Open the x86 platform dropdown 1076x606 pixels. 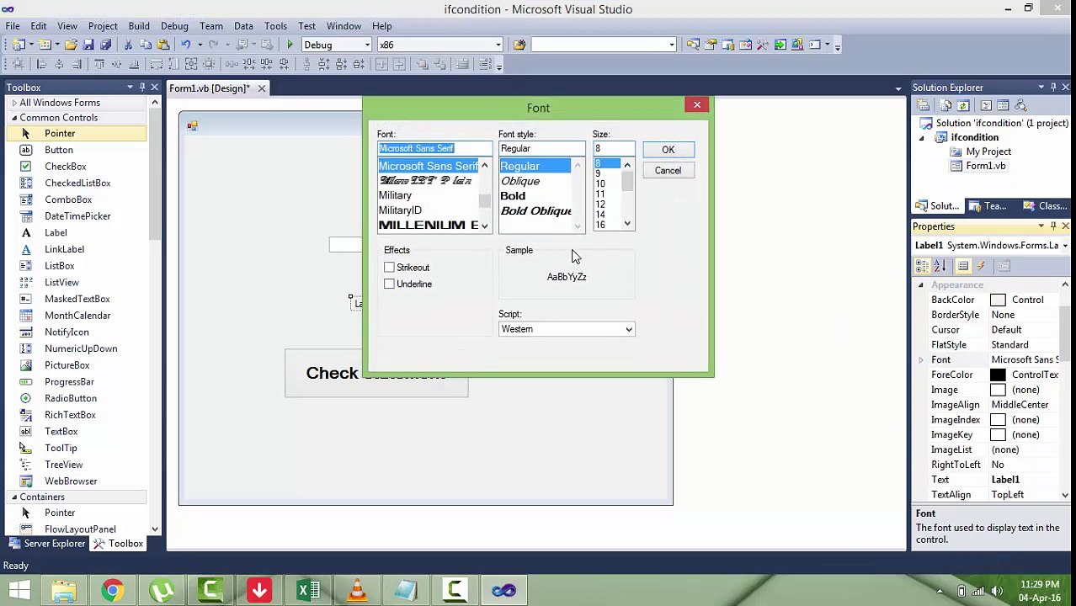click(498, 45)
